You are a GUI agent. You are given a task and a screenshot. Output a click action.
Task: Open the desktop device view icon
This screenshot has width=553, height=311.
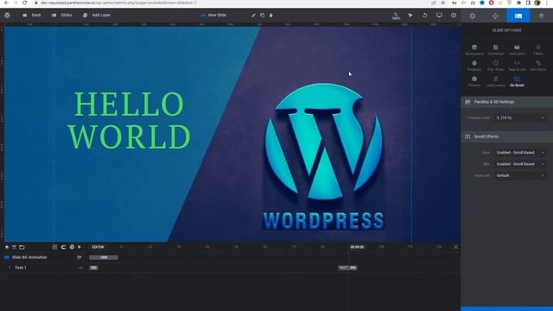pos(439,16)
